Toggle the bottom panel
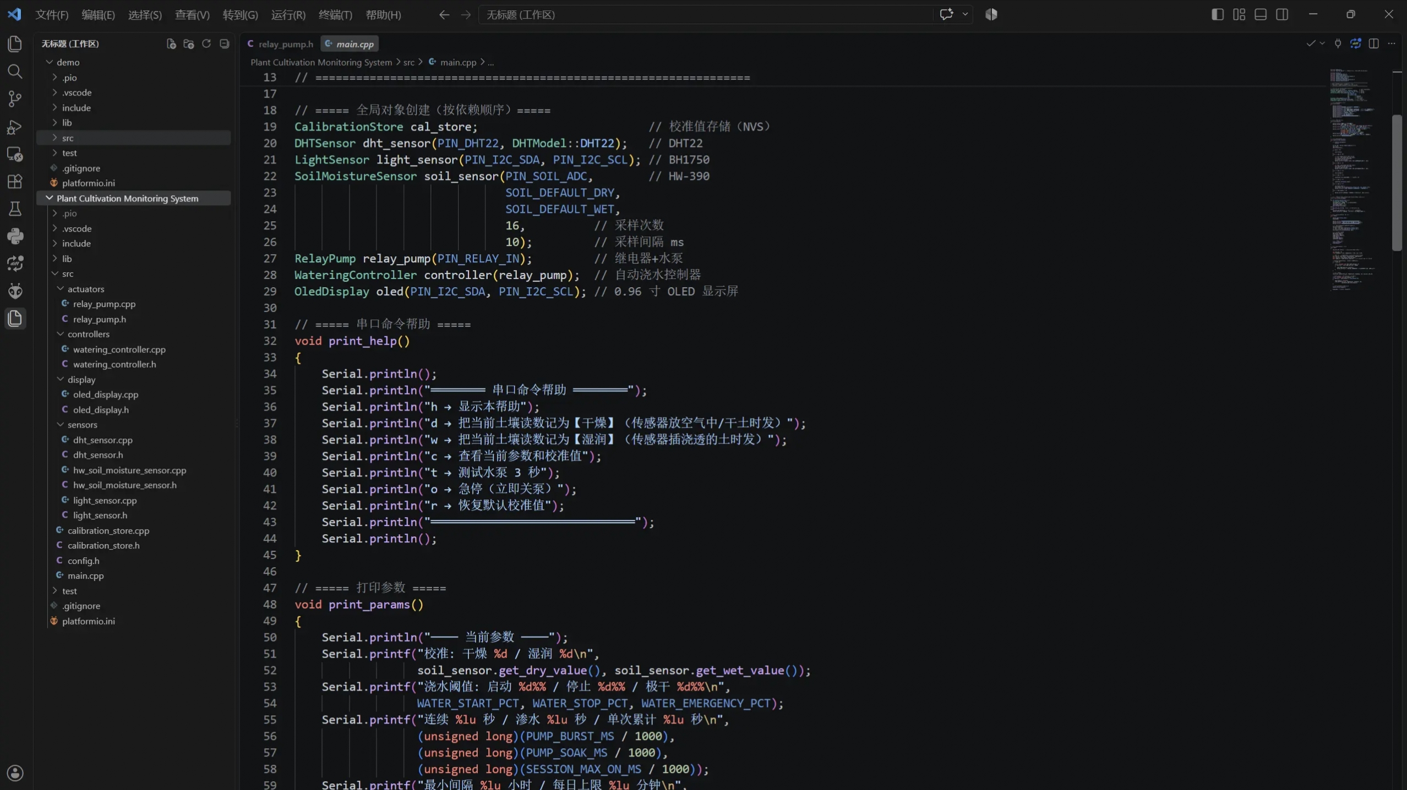1407x790 pixels. pos(1261,14)
